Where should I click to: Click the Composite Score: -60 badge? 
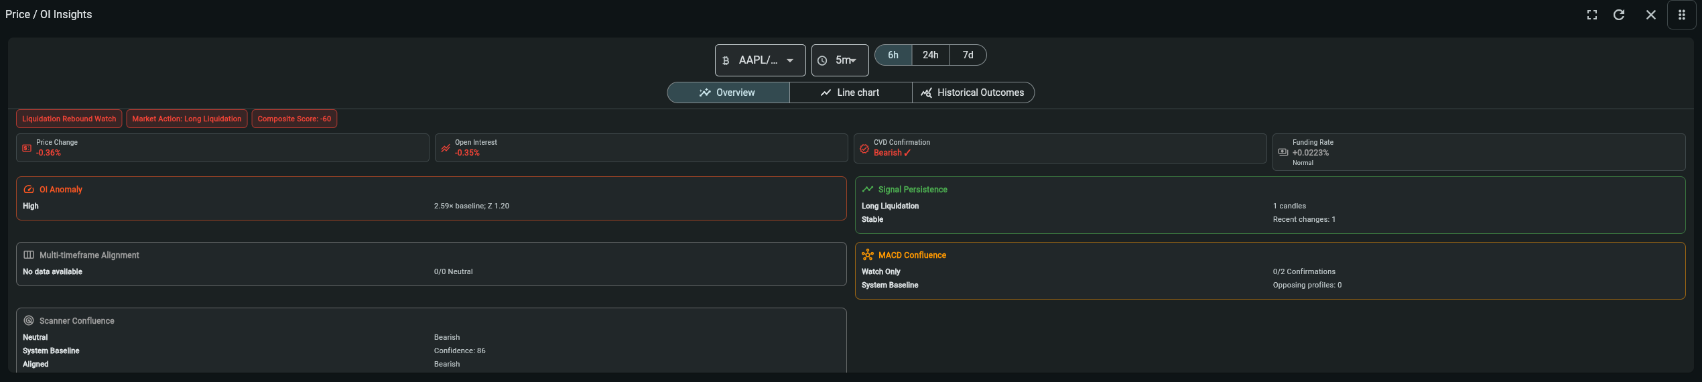pos(294,119)
